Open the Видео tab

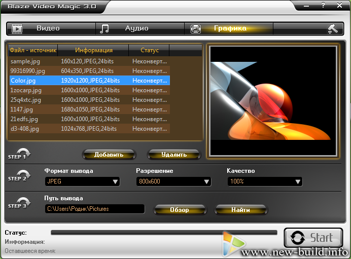[51, 28]
